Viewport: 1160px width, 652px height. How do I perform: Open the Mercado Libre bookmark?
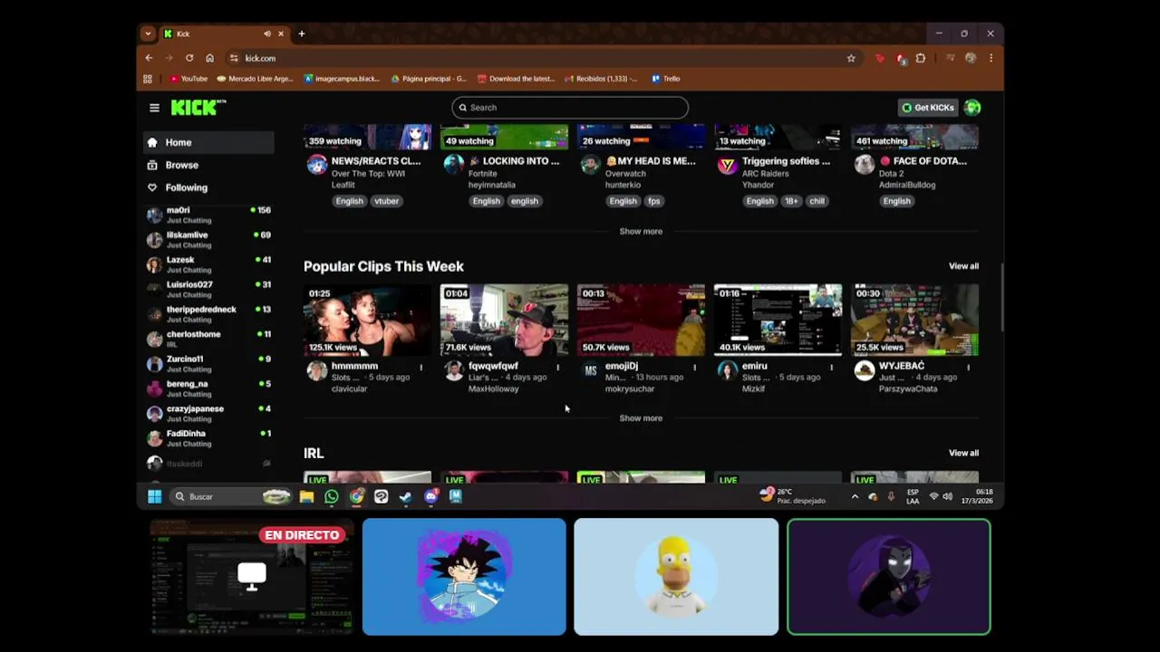[x=256, y=79]
